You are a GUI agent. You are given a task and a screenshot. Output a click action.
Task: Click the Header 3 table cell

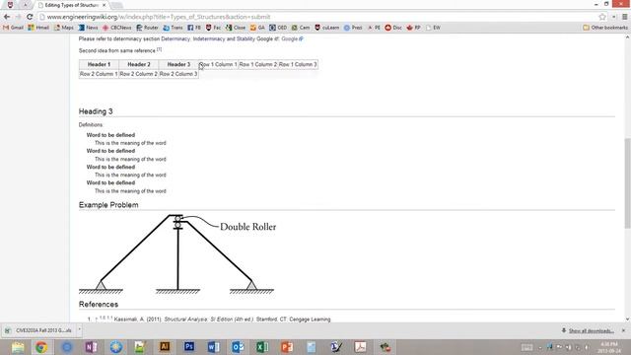pyautogui.click(x=178, y=64)
